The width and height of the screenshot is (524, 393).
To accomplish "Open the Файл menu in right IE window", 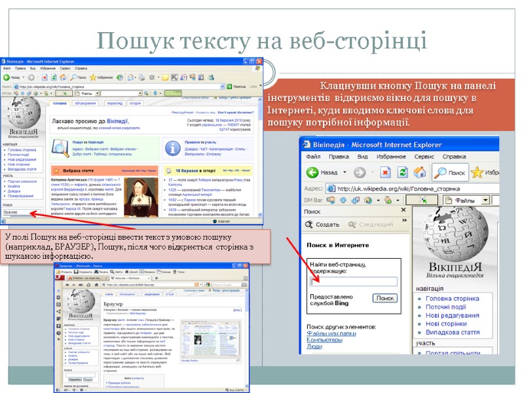I will 313,157.
